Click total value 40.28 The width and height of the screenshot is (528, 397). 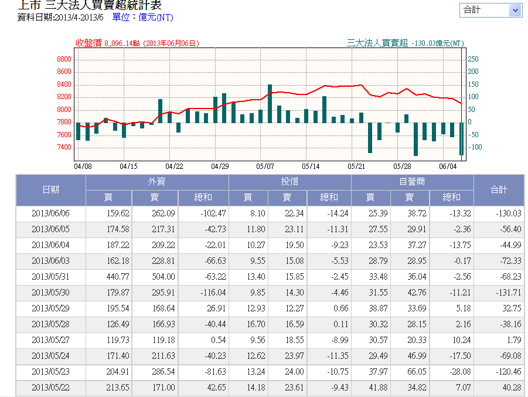point(512,388)
